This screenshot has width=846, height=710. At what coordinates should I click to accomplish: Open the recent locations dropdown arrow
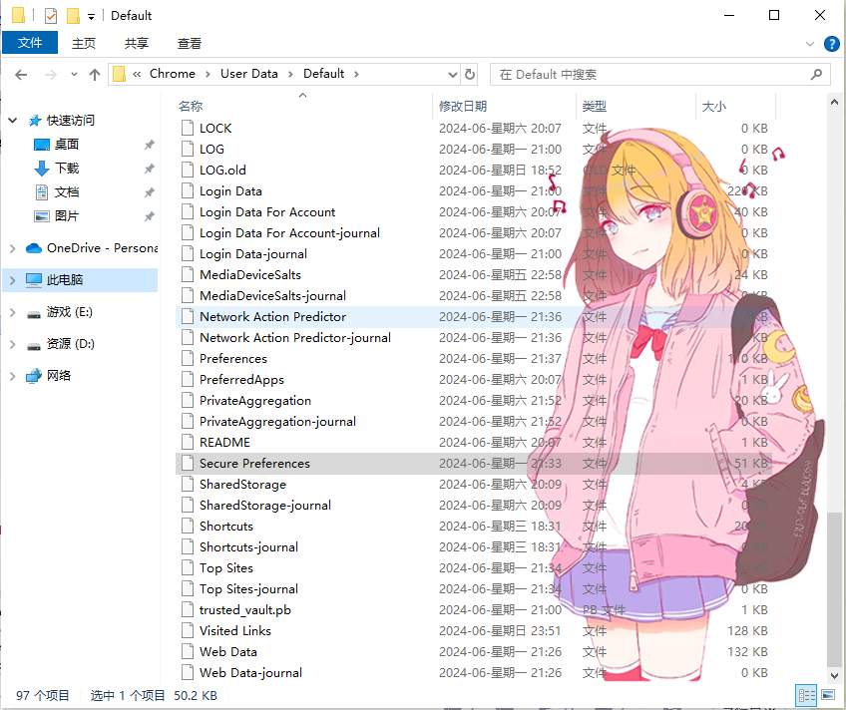[74, 75]
